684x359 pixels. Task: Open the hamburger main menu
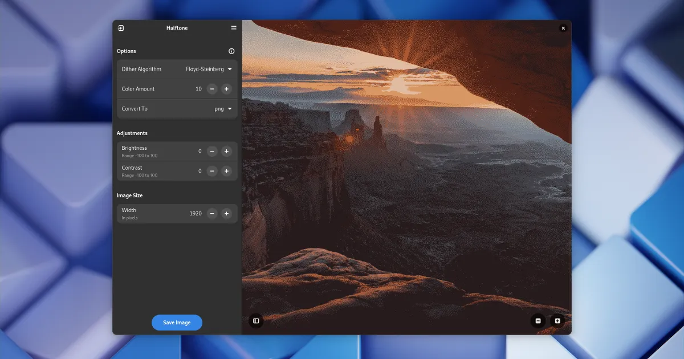point(234,28)
